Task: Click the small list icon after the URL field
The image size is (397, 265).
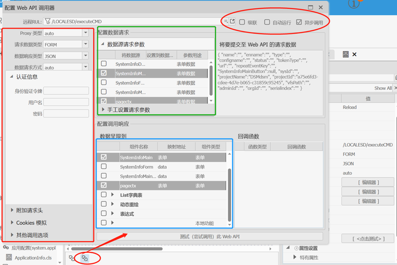Action: coord(225,22)
